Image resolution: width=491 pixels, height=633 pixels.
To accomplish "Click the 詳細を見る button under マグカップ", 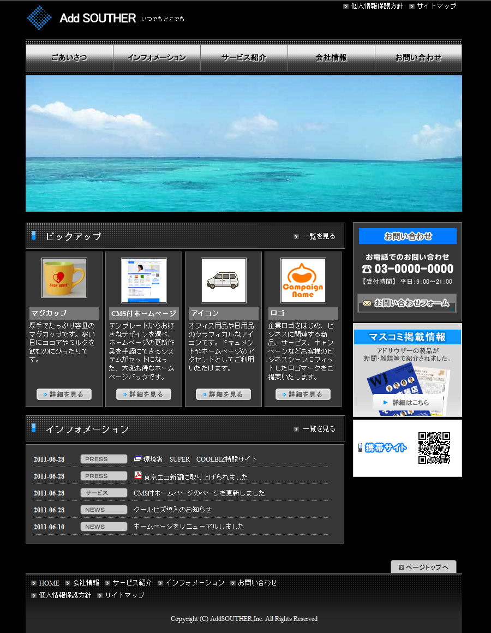I will tap(64, 393).
